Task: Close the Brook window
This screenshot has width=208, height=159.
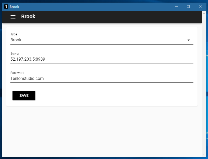Action: (200, 7)
